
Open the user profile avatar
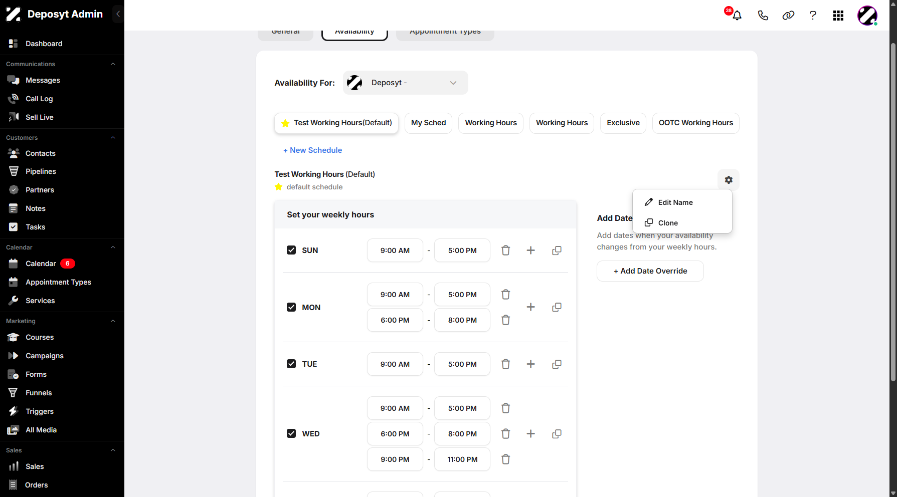coord(867,16)
